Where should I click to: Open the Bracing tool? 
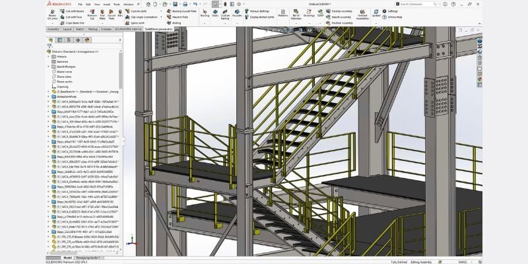coord(205,13)
